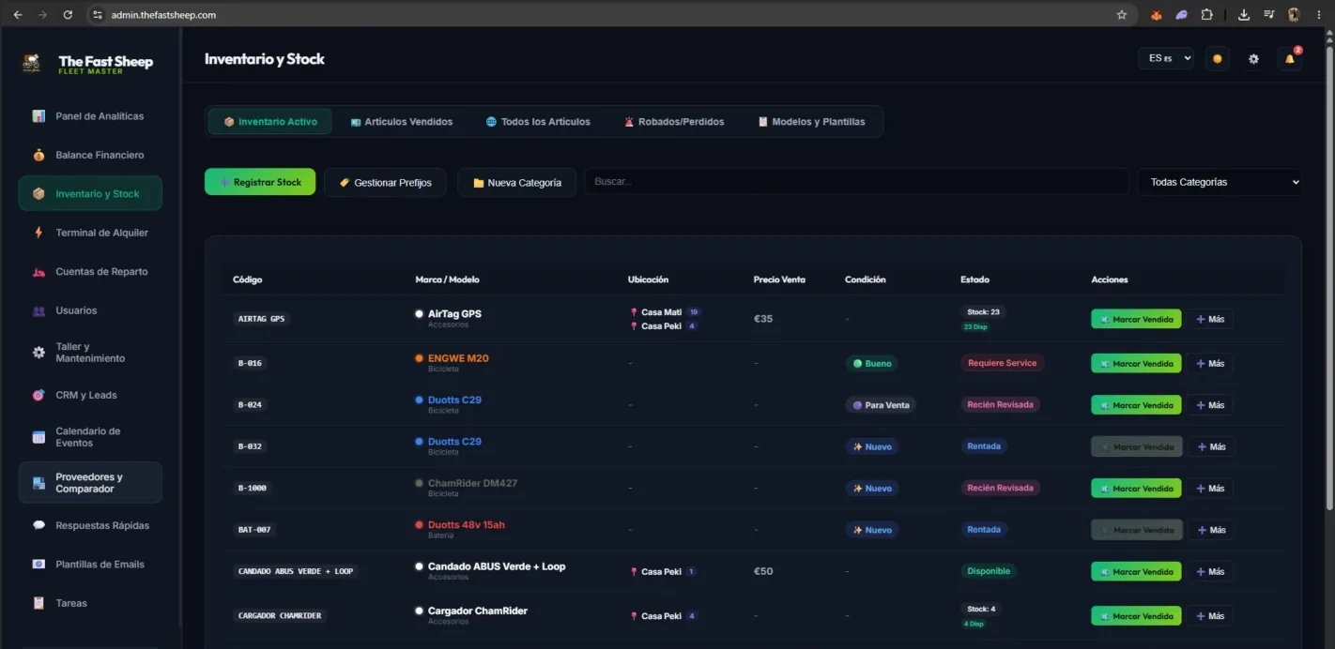This screenshot has width=1335, height=649.
Task: Mark ENGWE M20 B-016 as vendida
Action: point(1136,364)
